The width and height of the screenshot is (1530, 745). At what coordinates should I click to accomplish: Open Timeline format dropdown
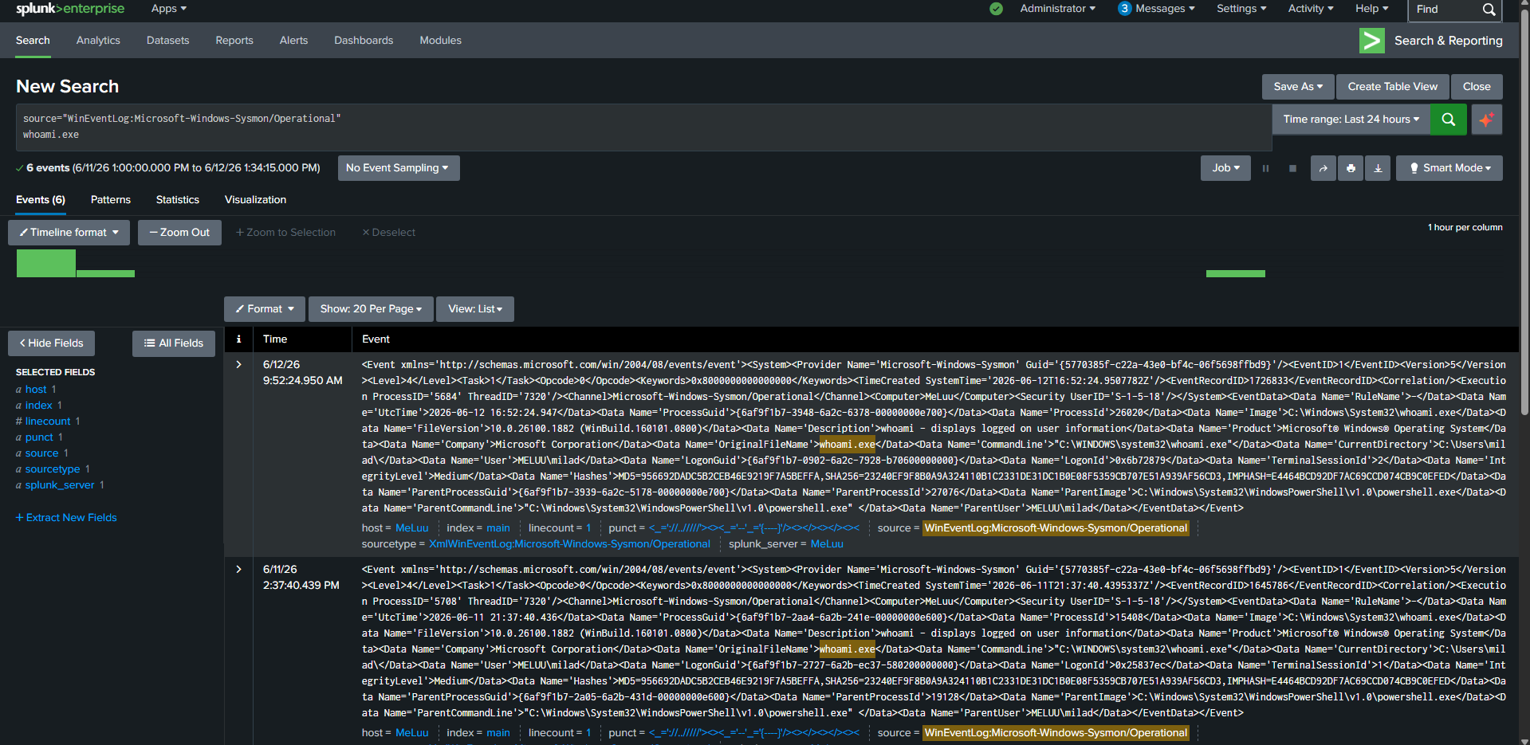click(x=69, y=233)
